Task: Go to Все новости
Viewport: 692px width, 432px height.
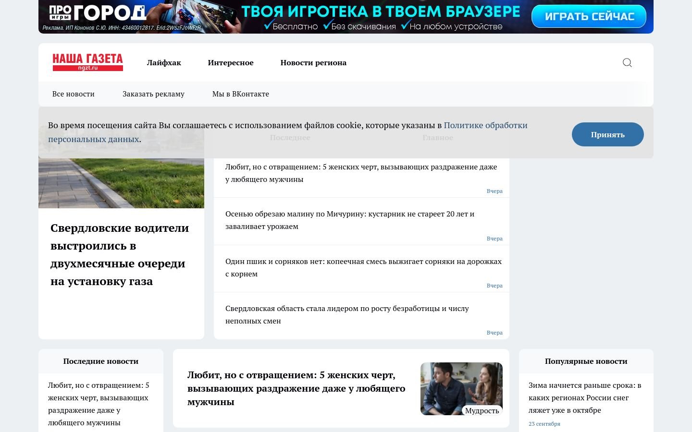Action: coord(74,94)
